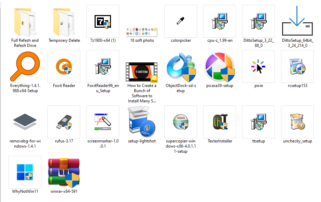This screenshot has height=202, width=321.
Task: Click the "DittoSetup_64bit_3_24_214_0" file name label
Action: click(x=297, y=43)
